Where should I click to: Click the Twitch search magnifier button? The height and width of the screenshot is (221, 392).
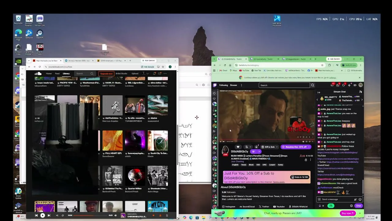(x=313, y=85)
